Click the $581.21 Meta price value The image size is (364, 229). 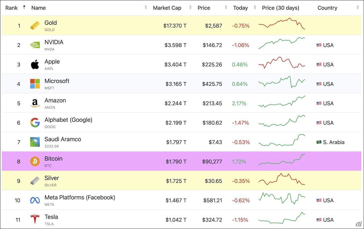tap(213, 201)
